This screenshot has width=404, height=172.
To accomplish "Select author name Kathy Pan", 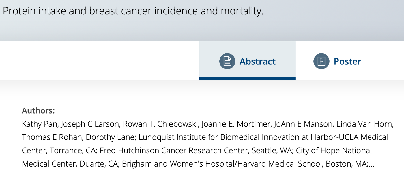I will [x=40, y=124].
